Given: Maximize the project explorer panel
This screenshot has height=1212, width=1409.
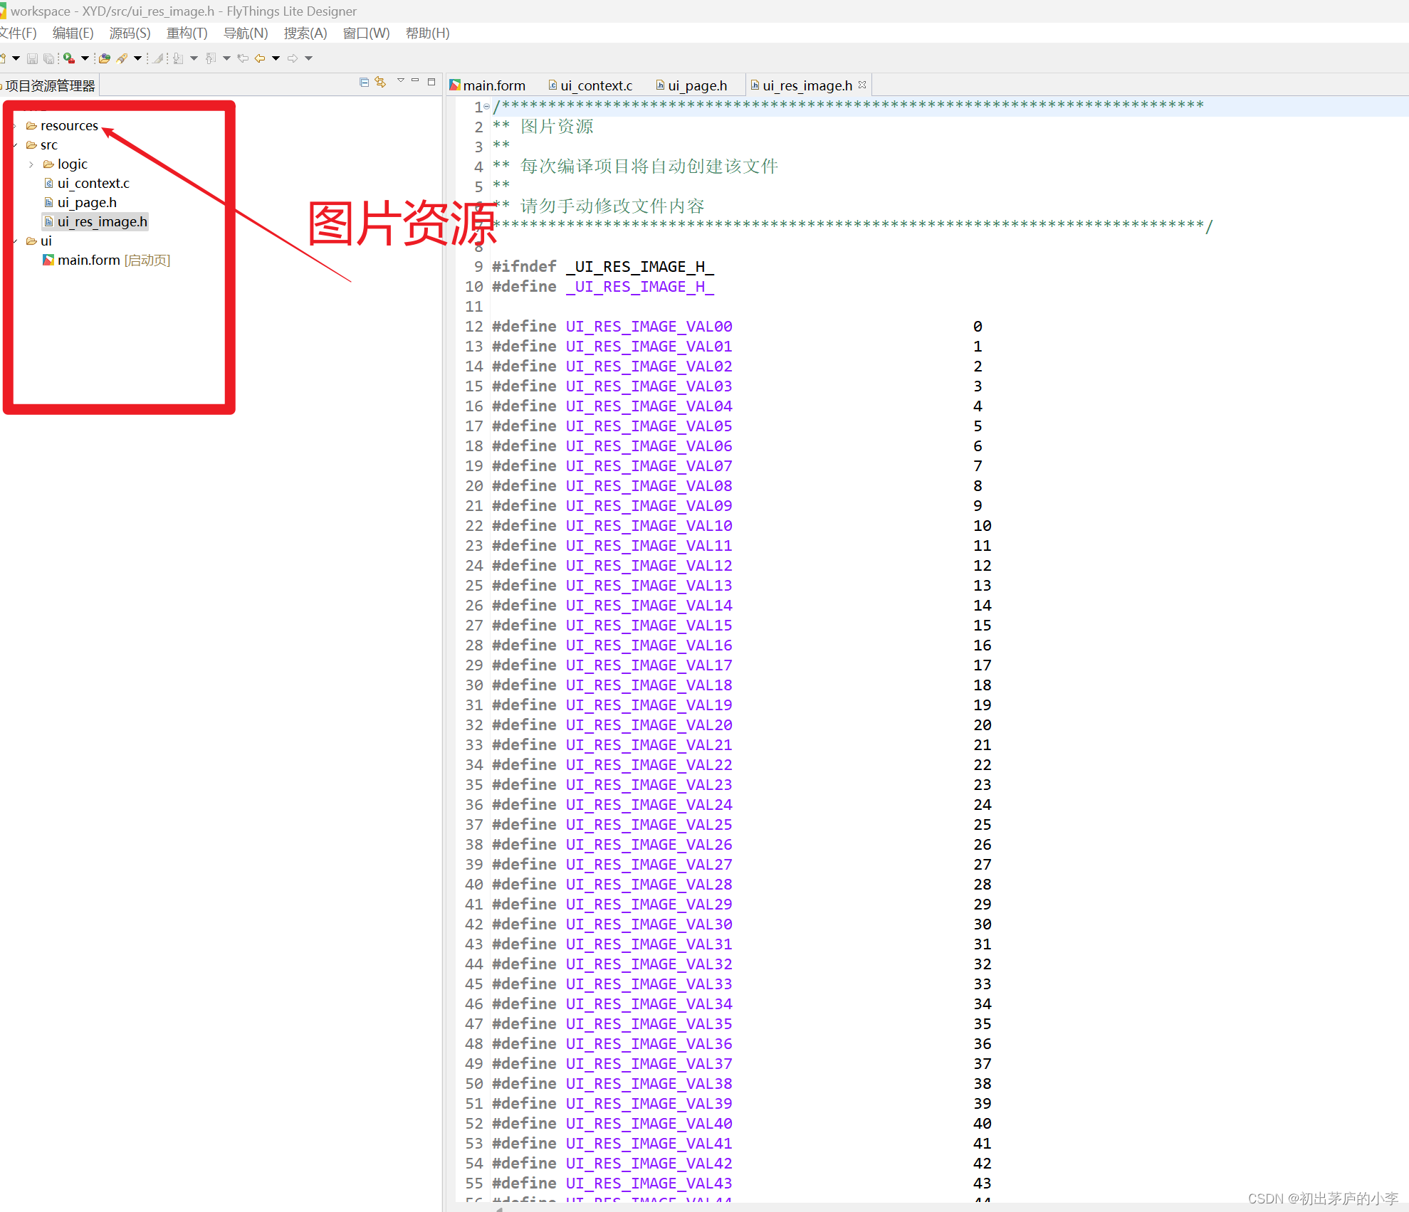Looking at the screenshot, I should [431, 82].
